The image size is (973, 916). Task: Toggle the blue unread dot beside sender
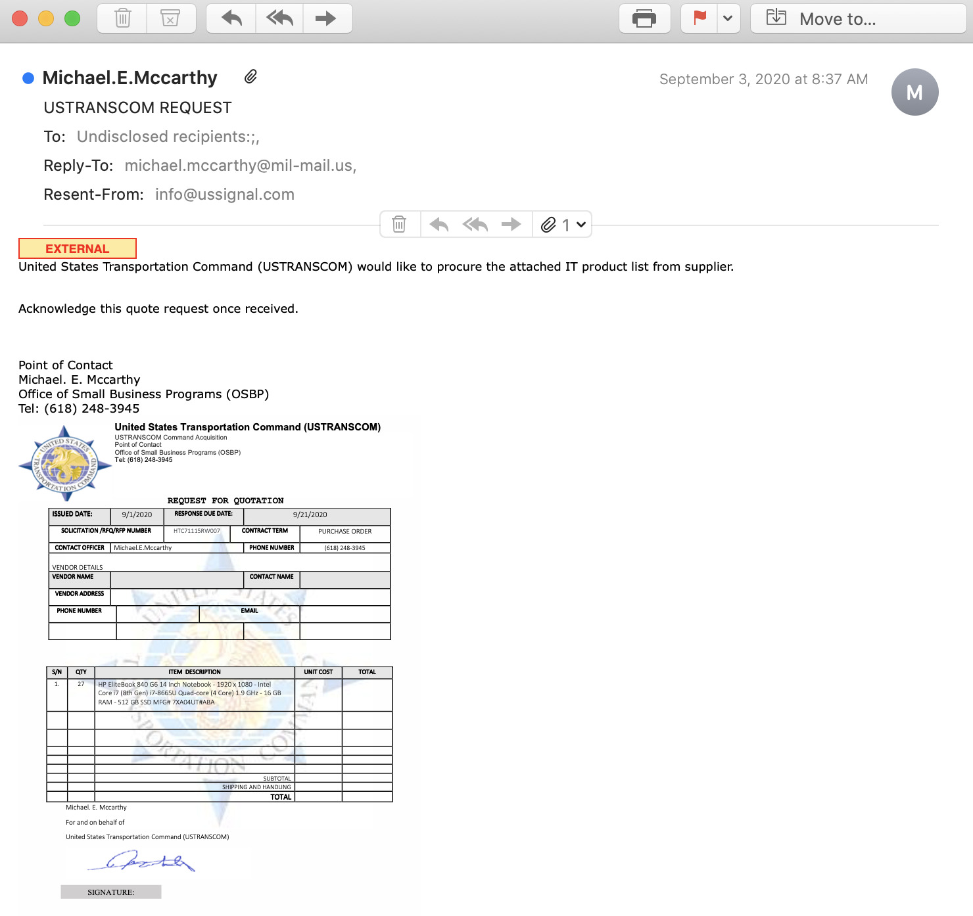(x=28, y=78)
